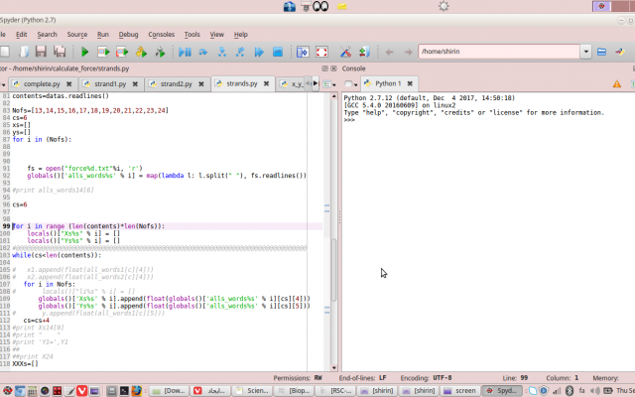Select the Python 1 console tab
635x397 pixels.
[x=388, y=83]
